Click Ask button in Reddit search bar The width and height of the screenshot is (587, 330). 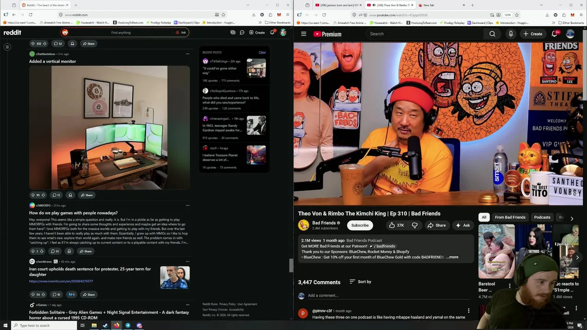click(x=181, y=33)
